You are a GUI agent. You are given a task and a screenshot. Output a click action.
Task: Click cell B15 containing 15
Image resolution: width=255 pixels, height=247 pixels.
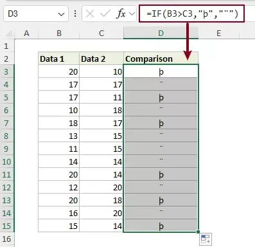(59, 226)
